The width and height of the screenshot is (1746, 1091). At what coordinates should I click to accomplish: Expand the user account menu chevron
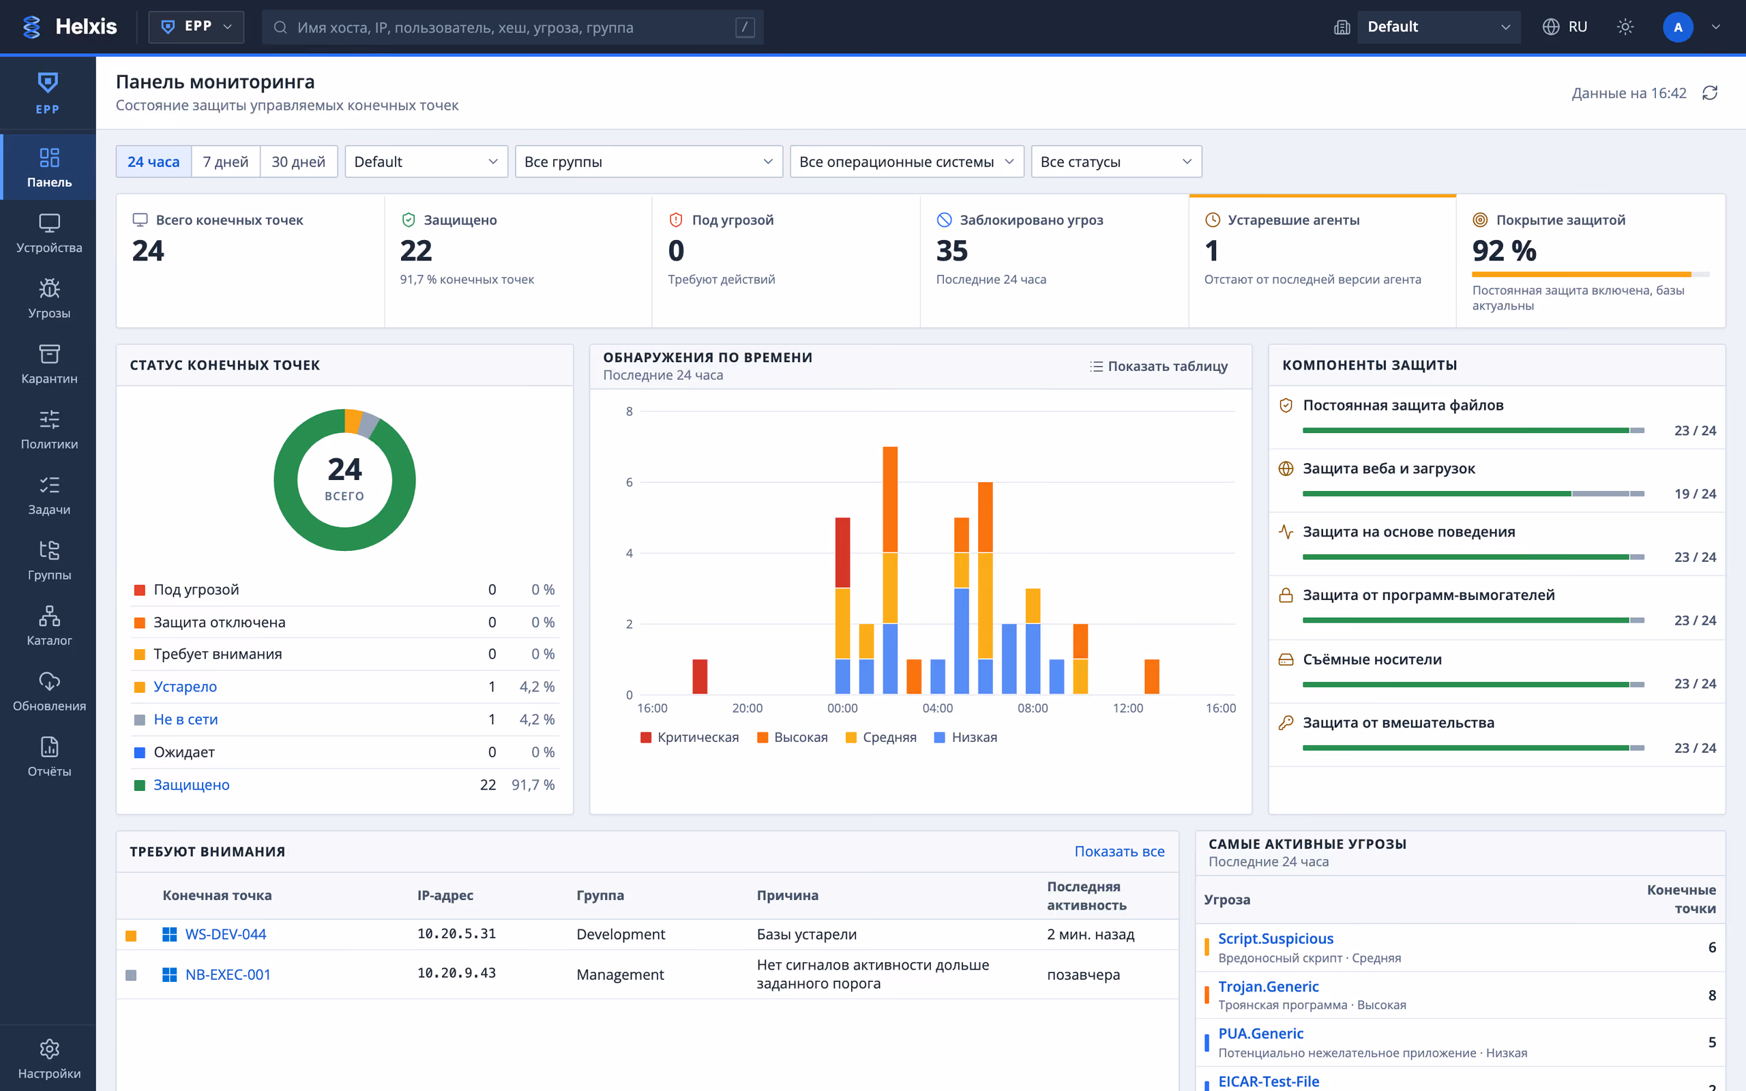coord(1717,27)
